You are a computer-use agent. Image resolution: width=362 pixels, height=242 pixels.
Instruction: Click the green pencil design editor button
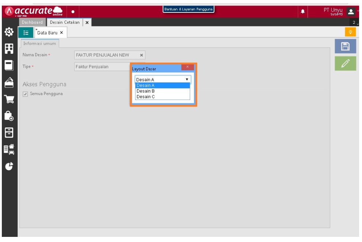coord(345,64)
